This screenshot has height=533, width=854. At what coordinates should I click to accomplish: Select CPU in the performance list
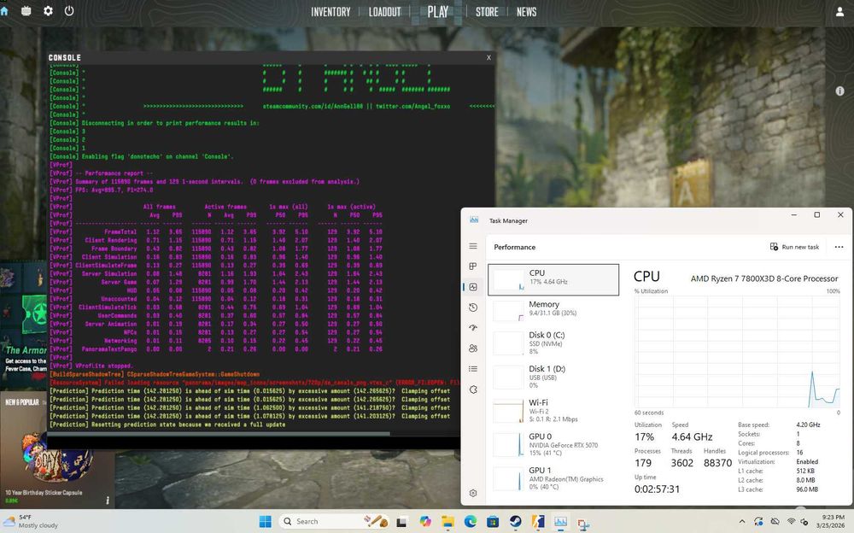(x=553, y=279)
